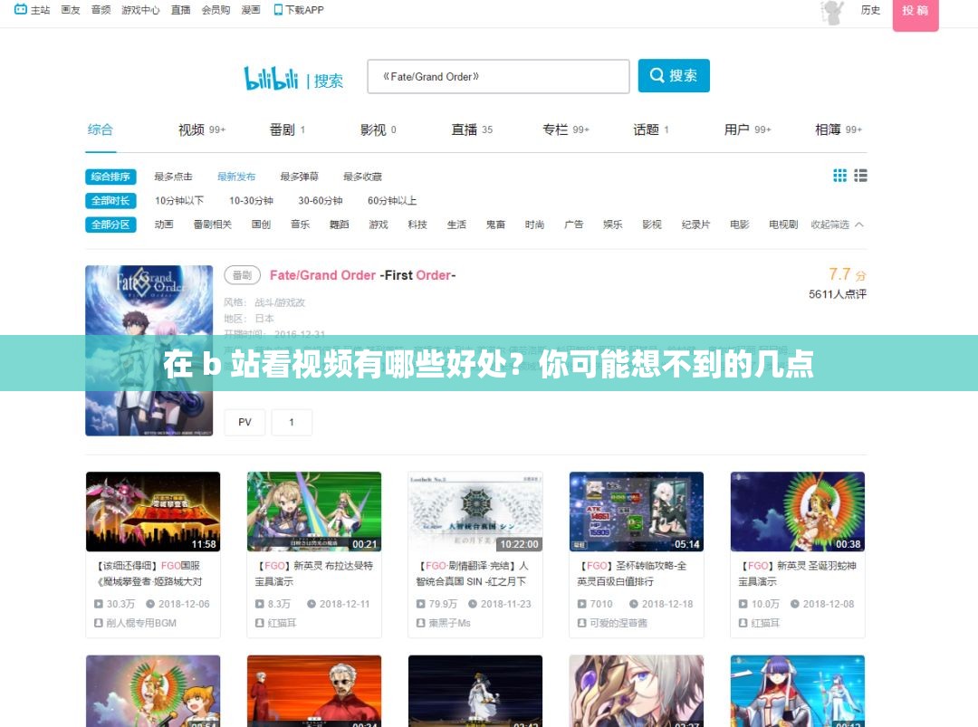Filter by 科技 category

[x=417, y=225]
